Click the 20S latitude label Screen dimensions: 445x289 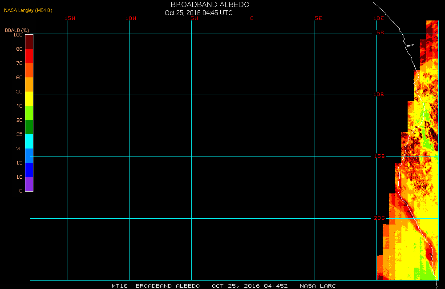[380, 218]
